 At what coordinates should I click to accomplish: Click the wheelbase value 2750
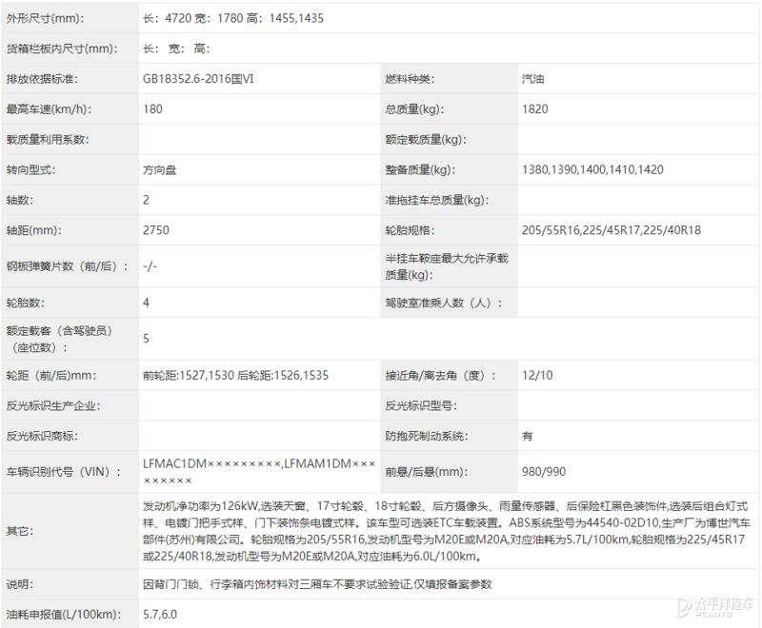click(153, 228)
